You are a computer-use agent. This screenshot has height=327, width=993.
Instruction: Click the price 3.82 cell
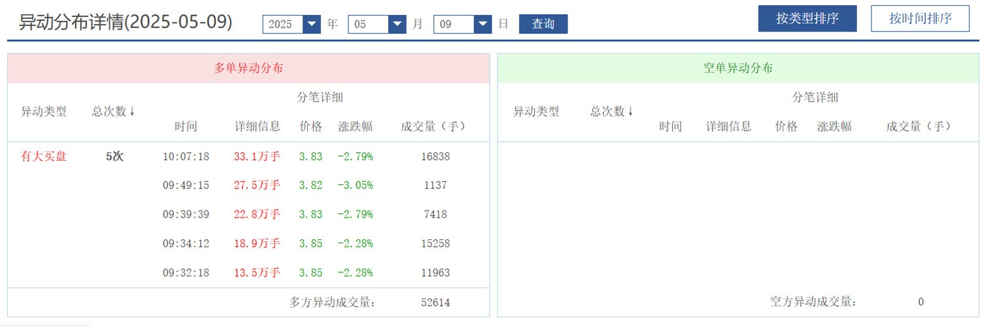click(311, 185)
